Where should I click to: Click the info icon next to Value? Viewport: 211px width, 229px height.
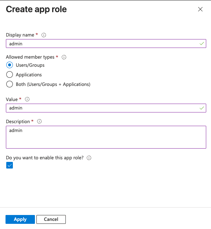click(x=27, y=99)
